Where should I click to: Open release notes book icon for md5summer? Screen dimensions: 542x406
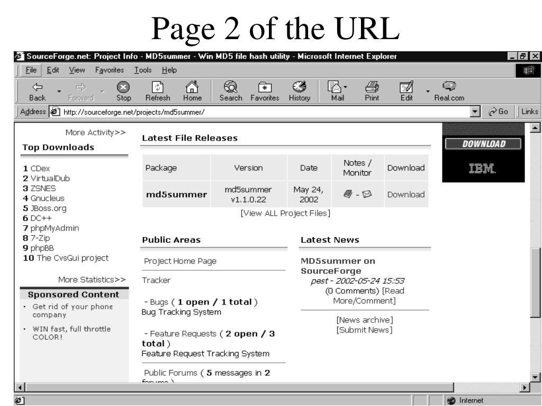tap(348, 194)
